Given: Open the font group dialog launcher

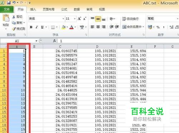Looking at the screenshot, I should click(x=86, y=35).
